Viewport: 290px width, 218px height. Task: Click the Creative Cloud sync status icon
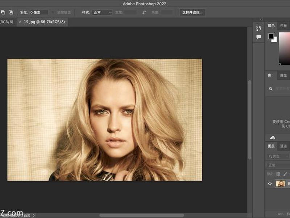(273, 138)
